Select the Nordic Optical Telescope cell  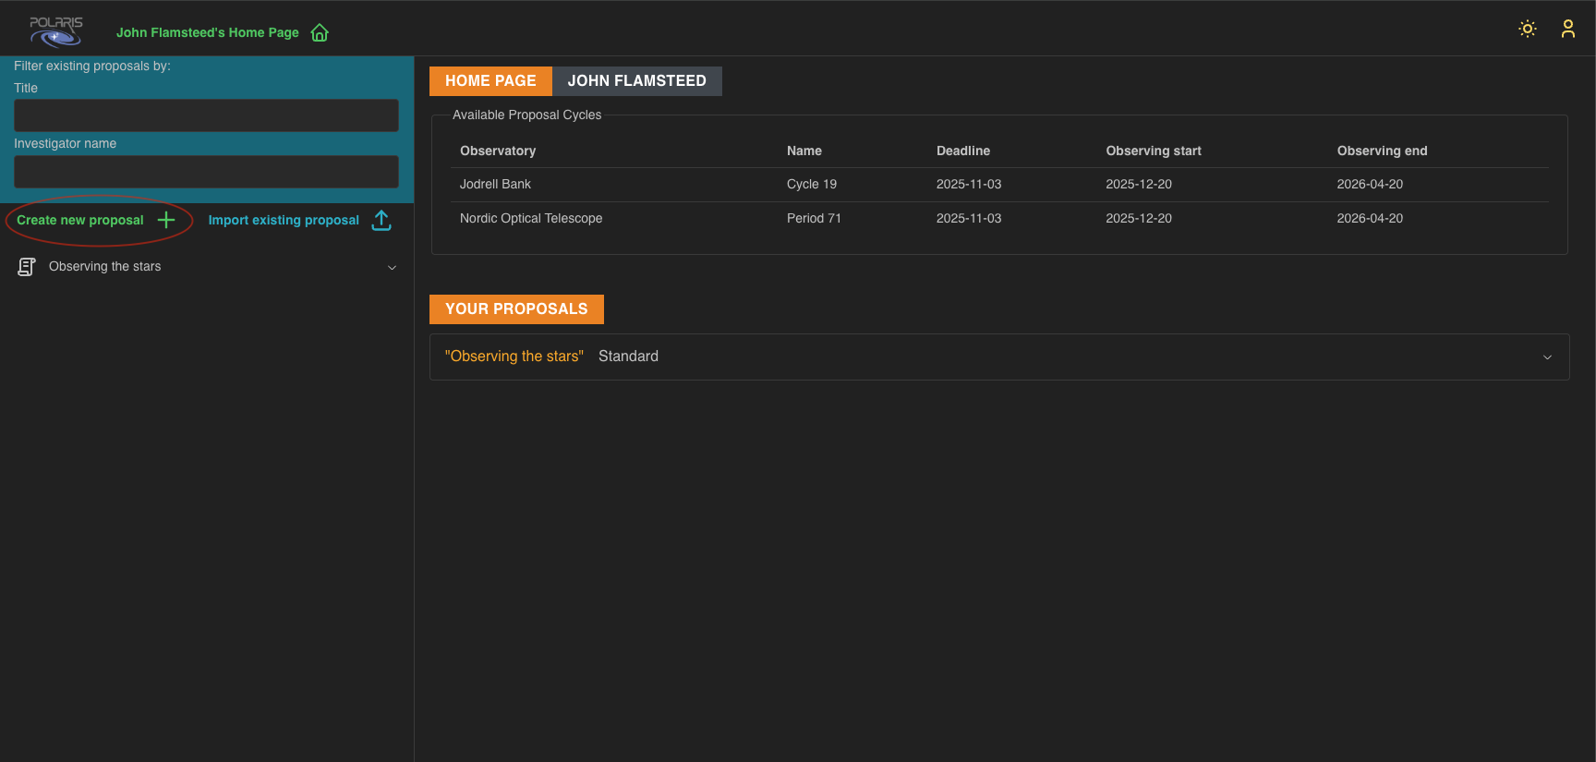[x=531, y=218]
